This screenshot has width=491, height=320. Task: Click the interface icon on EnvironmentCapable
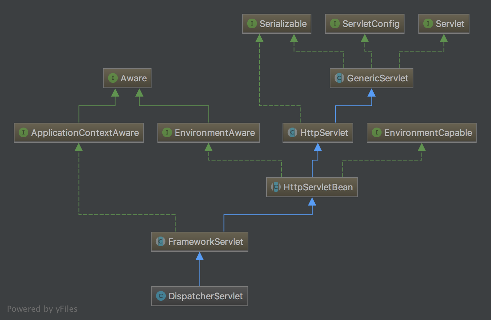point(377,132)
